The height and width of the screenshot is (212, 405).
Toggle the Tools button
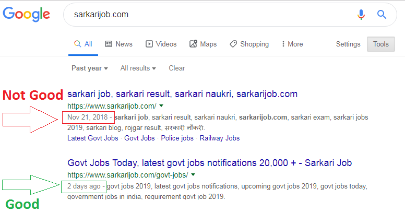[x=380, y=44]
